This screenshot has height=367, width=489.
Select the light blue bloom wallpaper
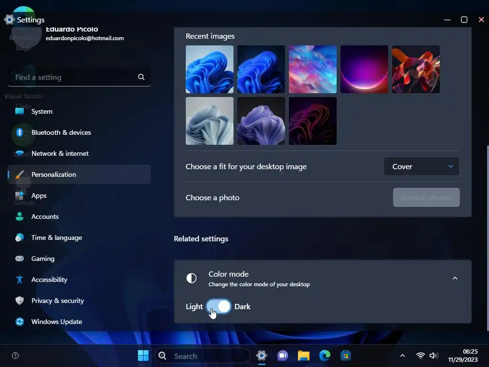coord(210,69)
